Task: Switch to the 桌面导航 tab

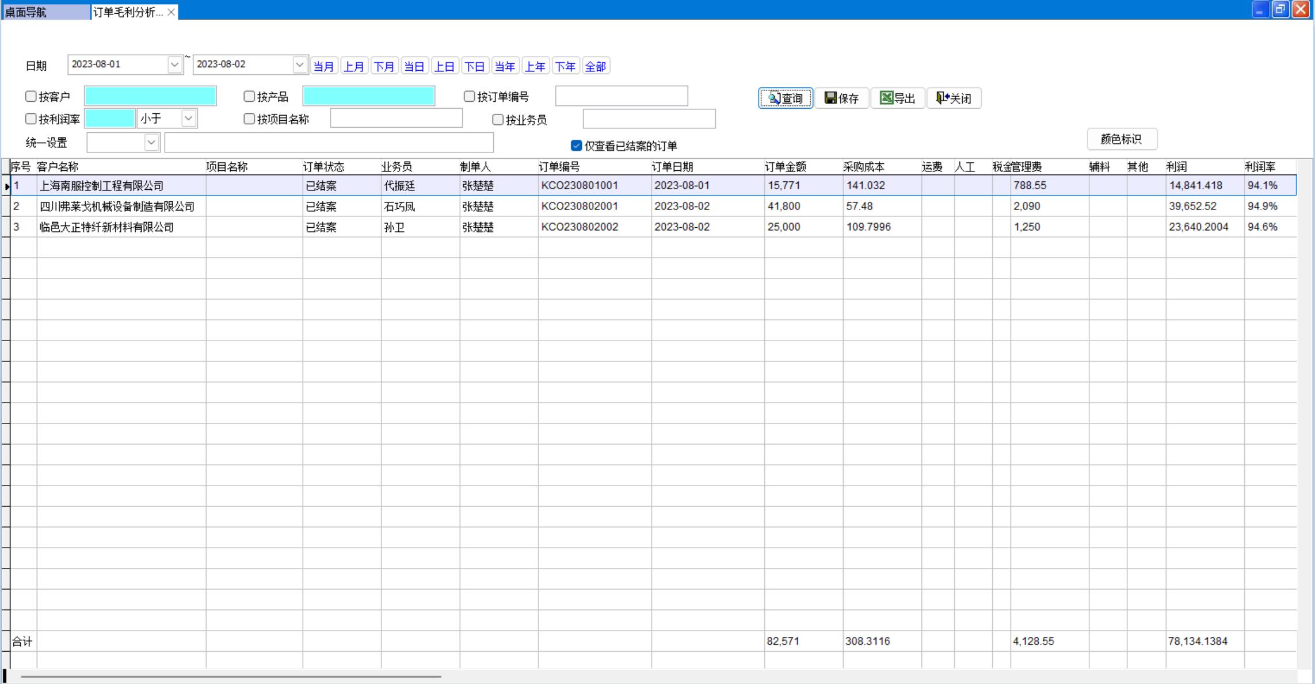Action: coord(45,12)
